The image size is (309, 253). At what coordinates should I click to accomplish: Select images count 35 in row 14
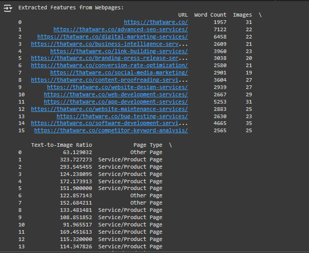(x=249, y=123)
